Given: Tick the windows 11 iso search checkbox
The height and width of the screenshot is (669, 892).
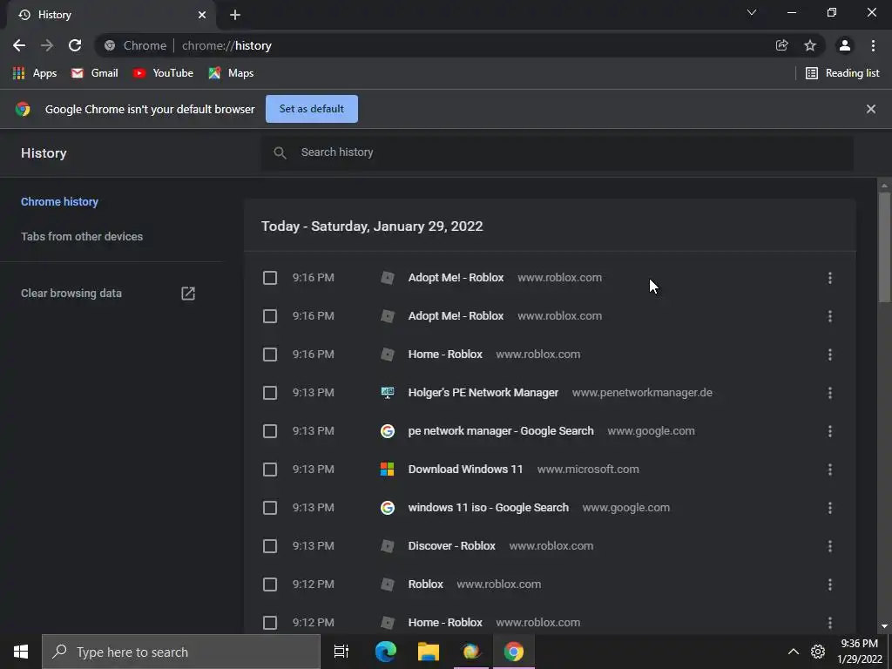Looking at the screenshot, I should click(x=270, y=508).
